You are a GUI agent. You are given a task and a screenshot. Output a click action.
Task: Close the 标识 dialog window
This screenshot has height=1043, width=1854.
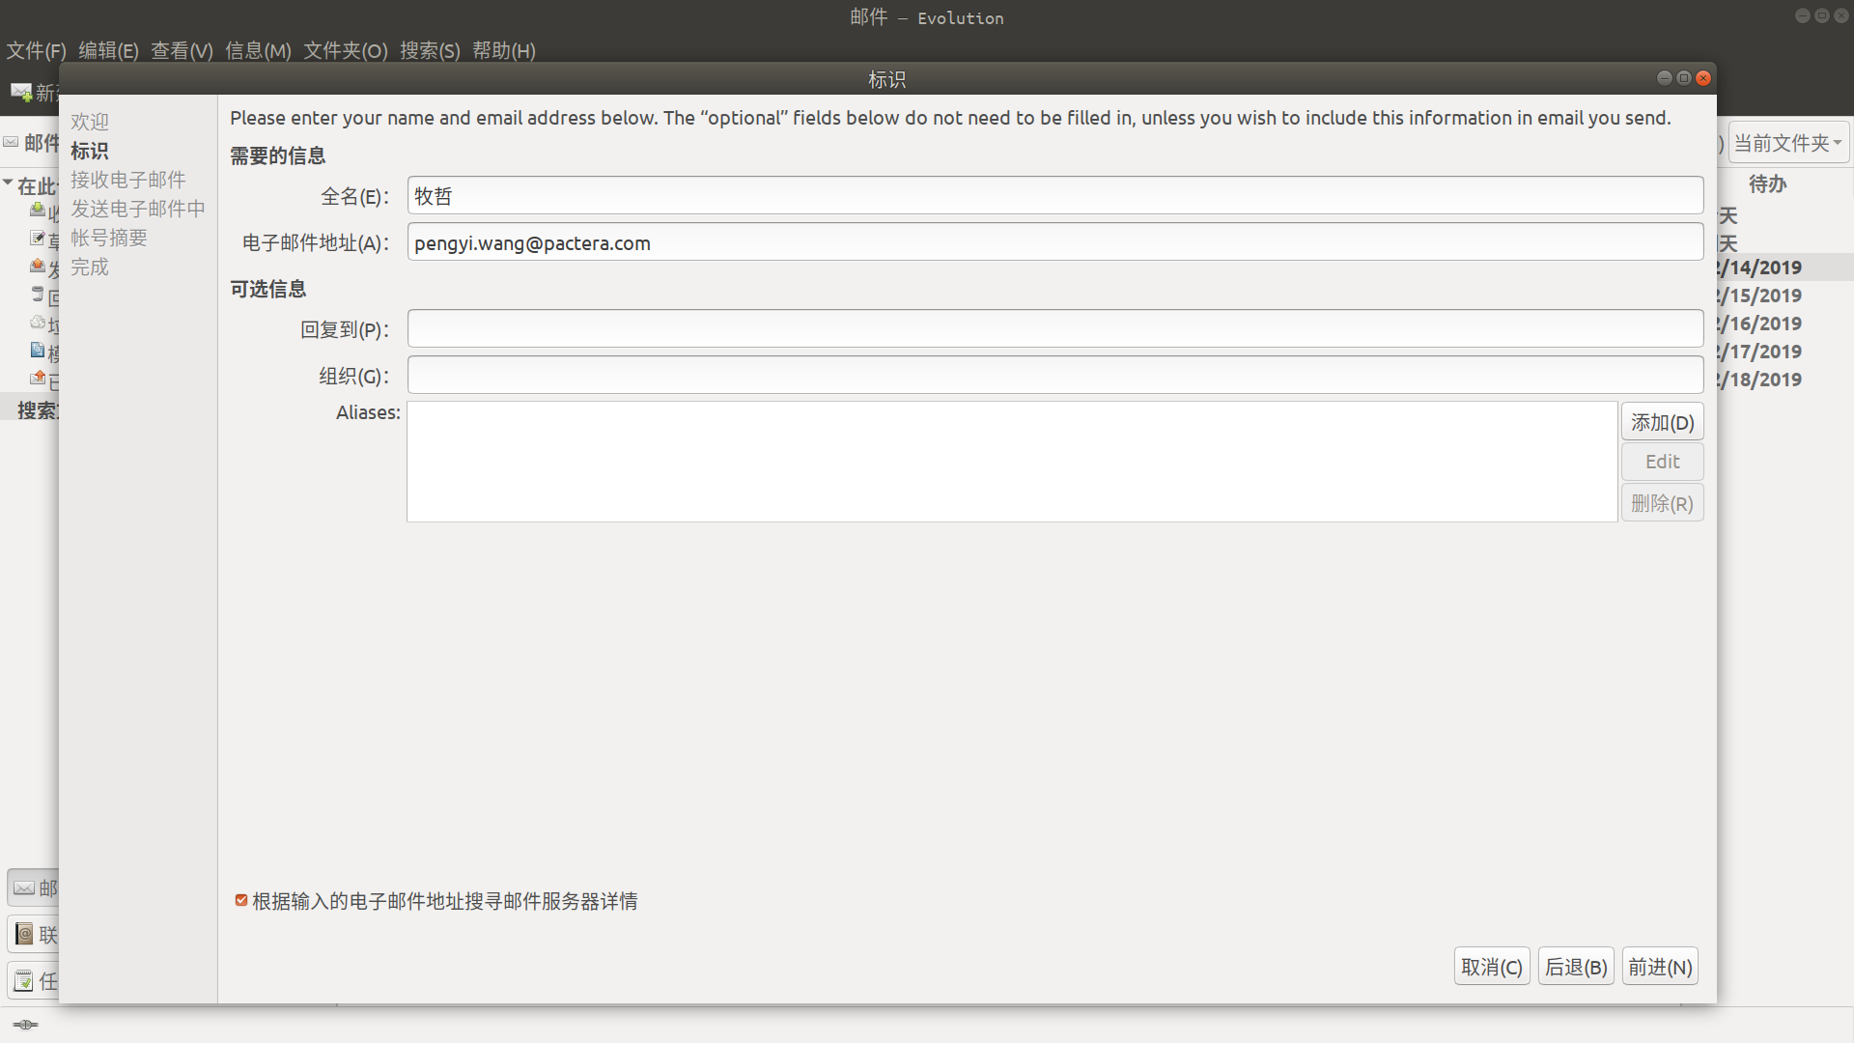pyautogui.click(x=1703, y=78)
